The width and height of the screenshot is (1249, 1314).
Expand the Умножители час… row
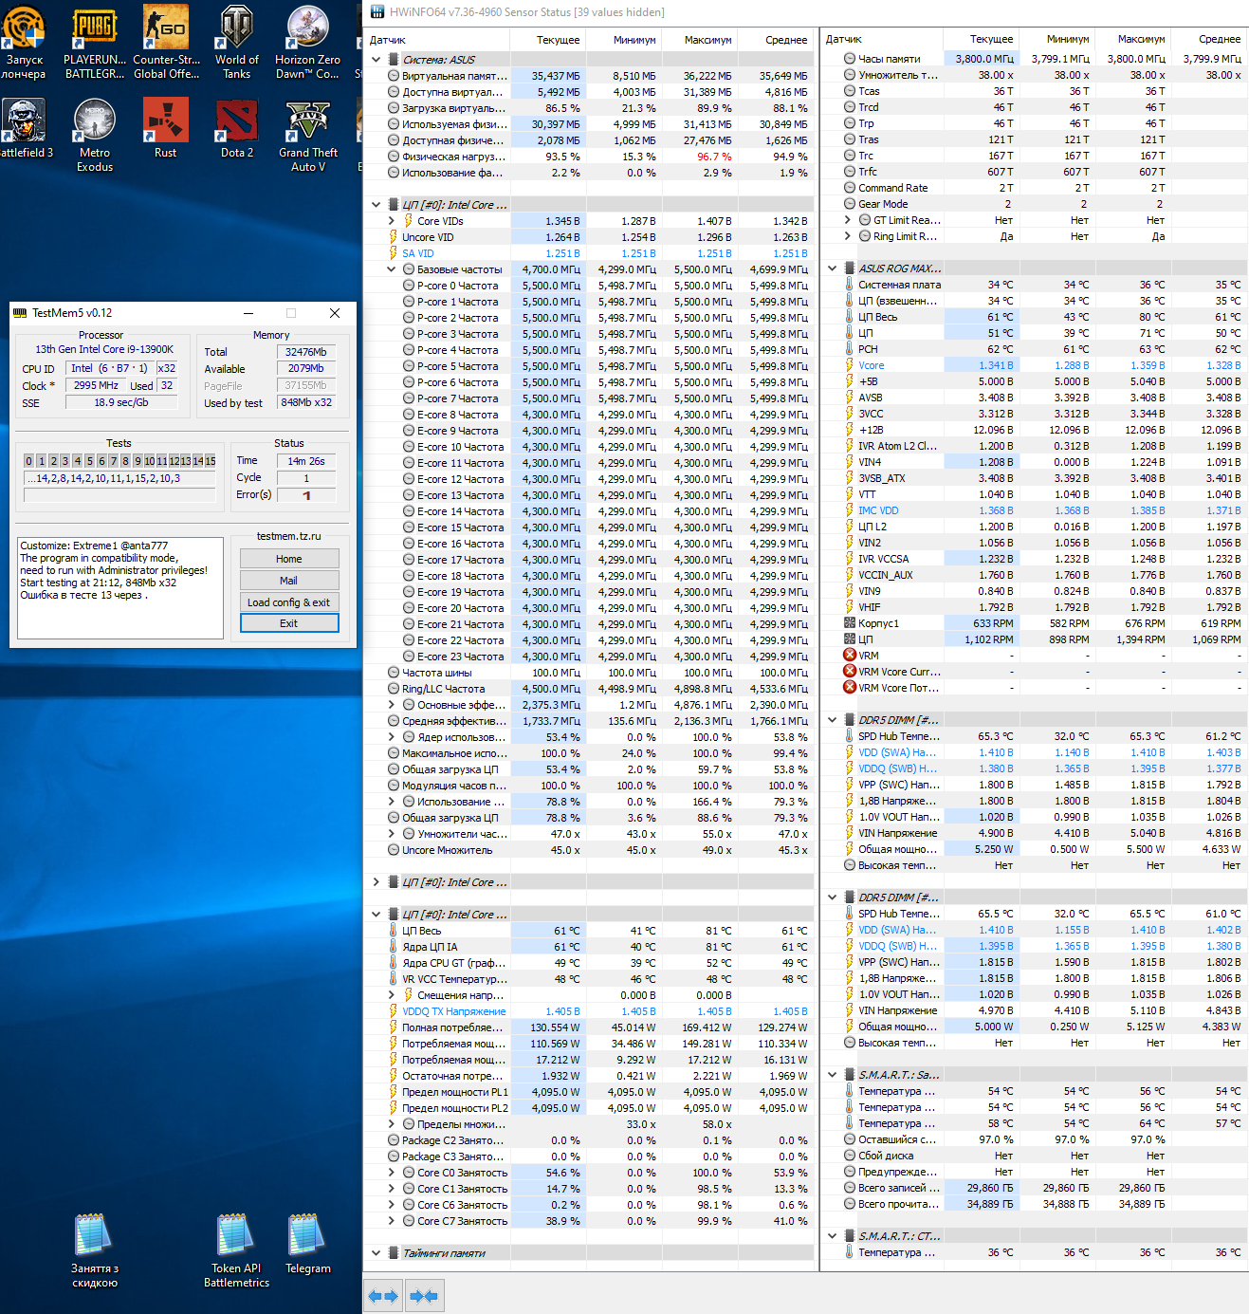pos(392,834)
